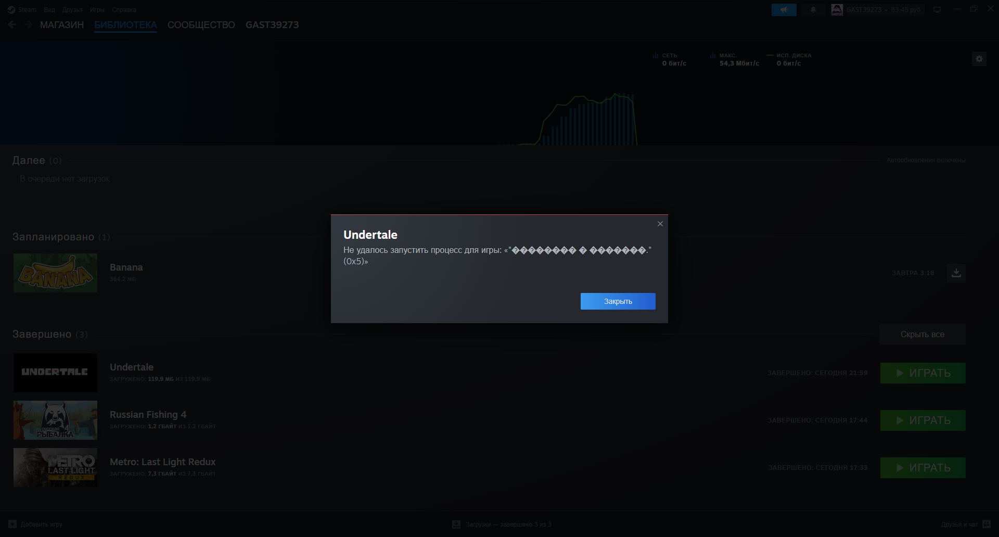Click the Скрыть все button

(923, 334)
